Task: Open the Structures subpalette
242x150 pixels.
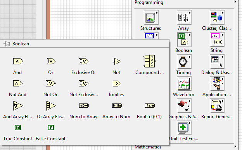Action: (x=151, y=17)
